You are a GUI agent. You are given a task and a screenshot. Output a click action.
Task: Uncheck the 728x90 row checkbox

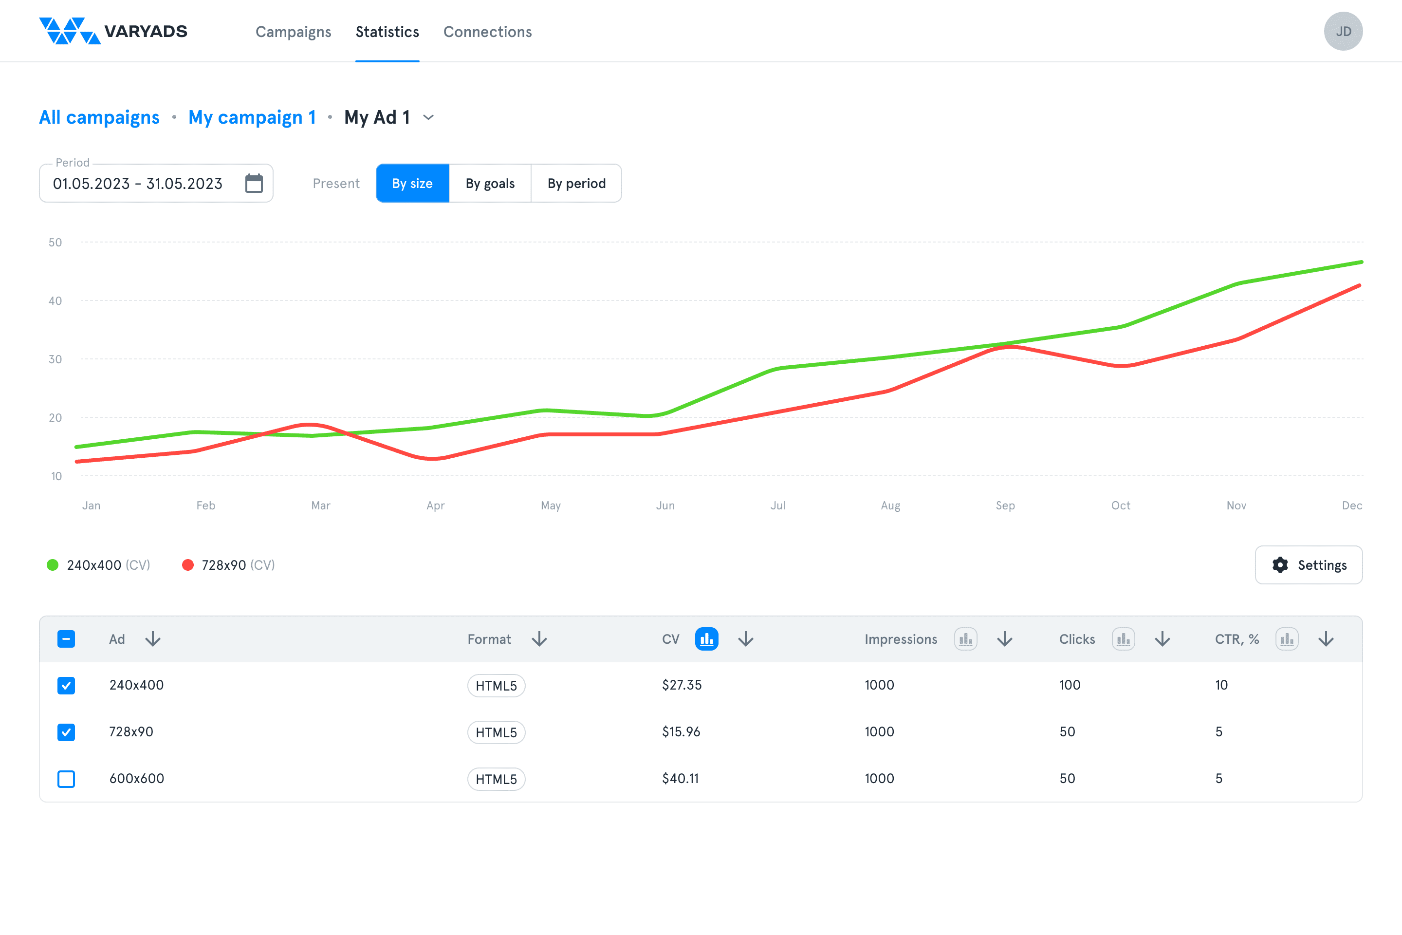click(66, 731)
